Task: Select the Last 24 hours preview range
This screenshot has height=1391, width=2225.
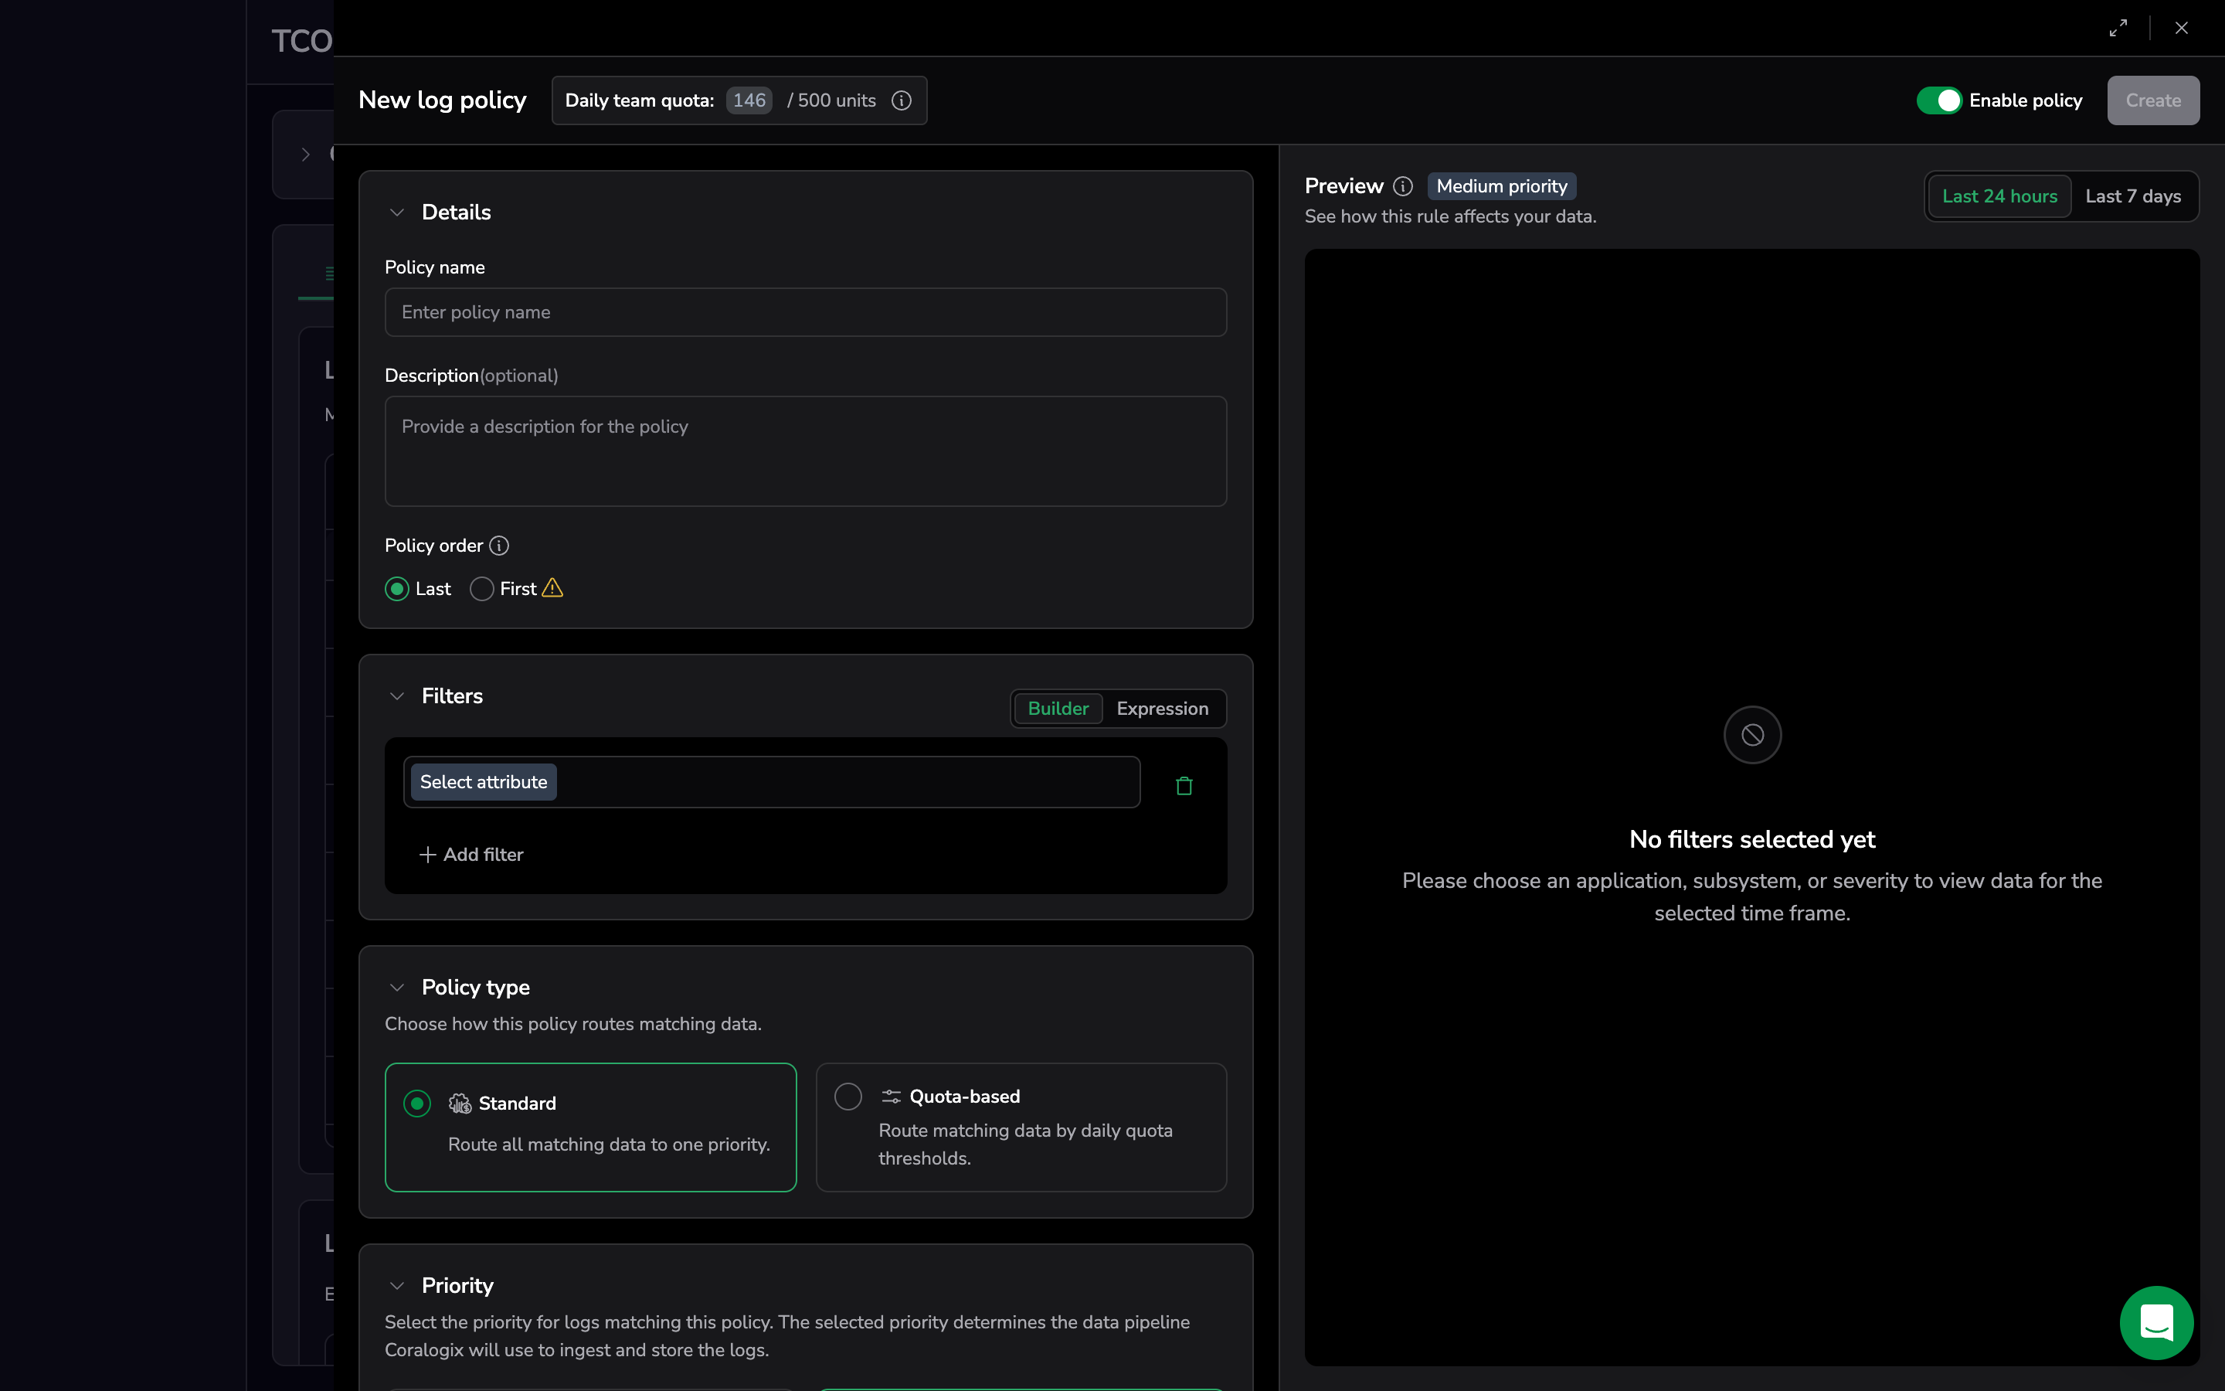Action: 1999,196
